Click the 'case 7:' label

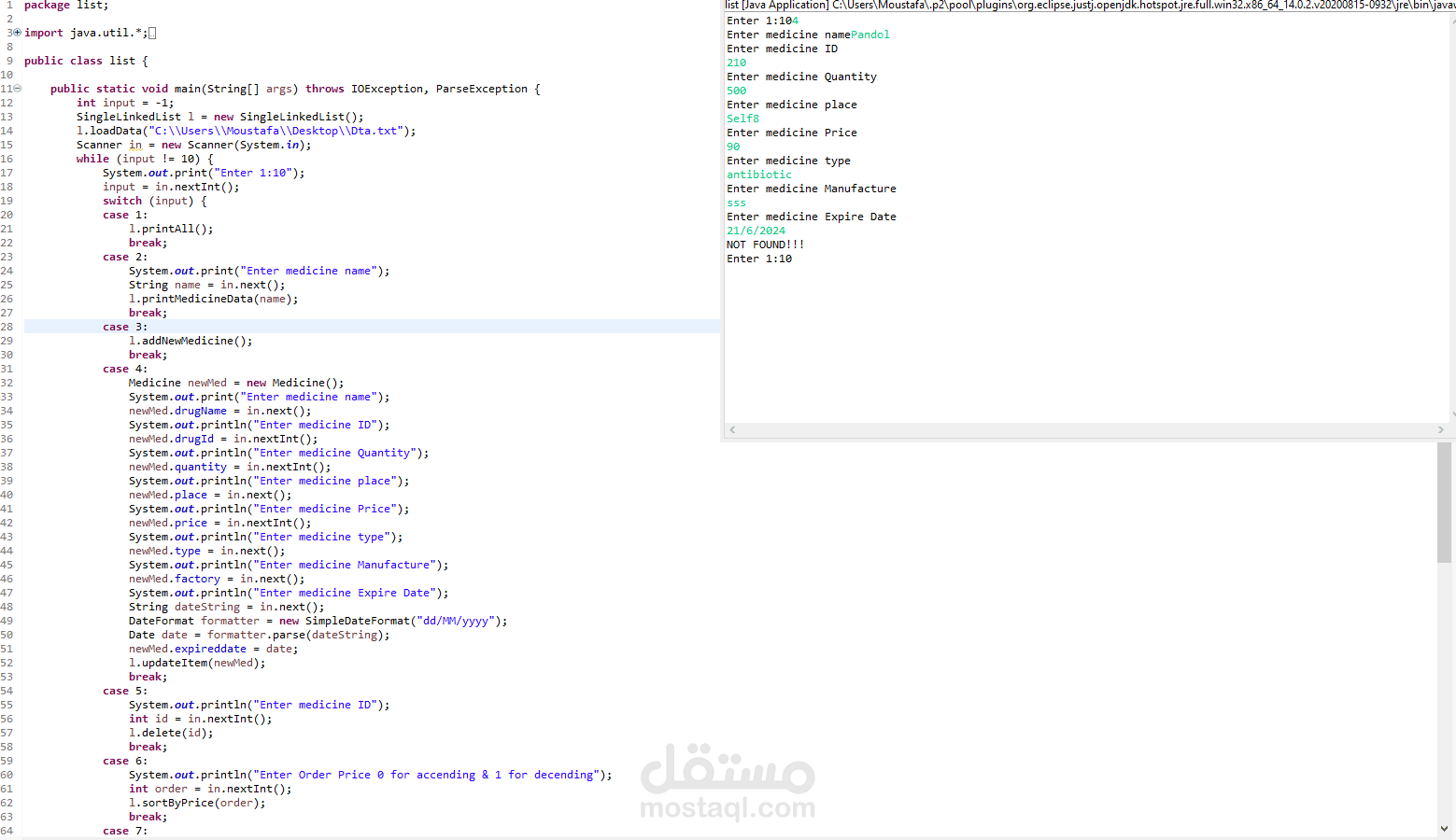pos(125,831)
